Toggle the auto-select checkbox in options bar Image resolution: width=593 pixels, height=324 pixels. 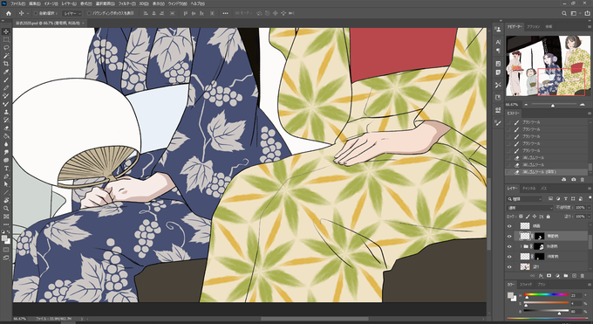[36, 13]
